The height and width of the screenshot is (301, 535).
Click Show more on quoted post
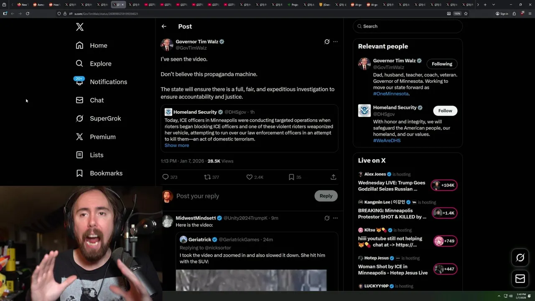coord(177,145)
